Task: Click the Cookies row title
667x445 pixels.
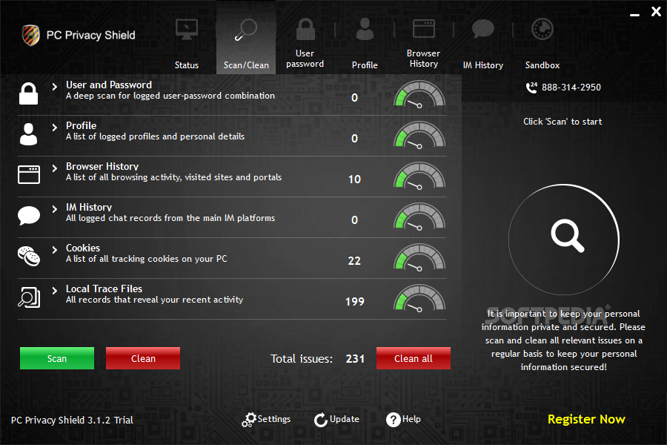Action: [83, 248]
